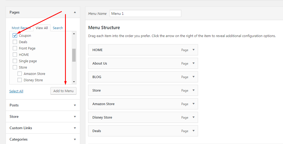Image resolution: width=283 pixels, height=144 pixels.
Task: Switch to the Most Recent tab
Action: coord(21,28)
